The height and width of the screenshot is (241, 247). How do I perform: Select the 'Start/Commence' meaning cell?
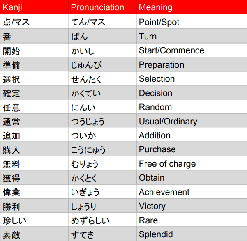tap(171, 50)
